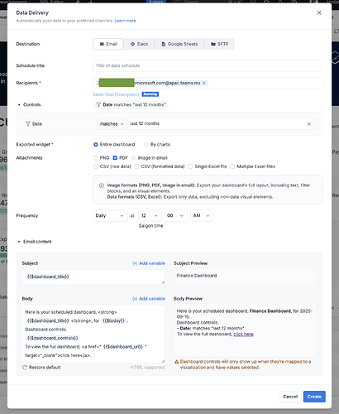The image size is (339, 414).
Task: Click the warning icon beside dashboard controls notice
Action: coord(177,362)
